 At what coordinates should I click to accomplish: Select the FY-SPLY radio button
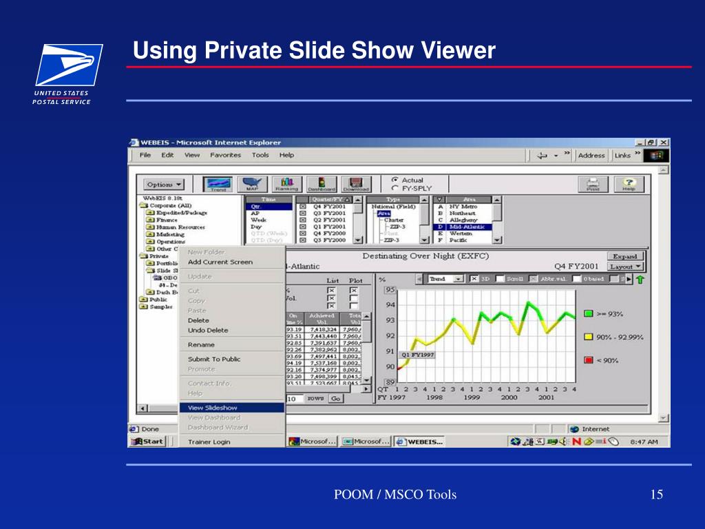pyautogui.click(x=394, y=188)
